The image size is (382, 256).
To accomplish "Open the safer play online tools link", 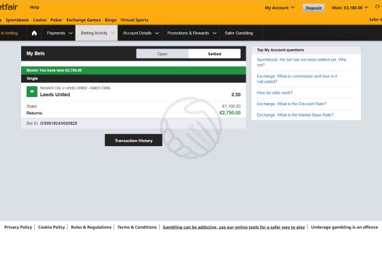I will coord(234,227).
